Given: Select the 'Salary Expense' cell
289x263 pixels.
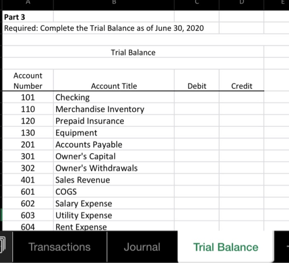Looking at the screenshot, I should tap(114, 203).
